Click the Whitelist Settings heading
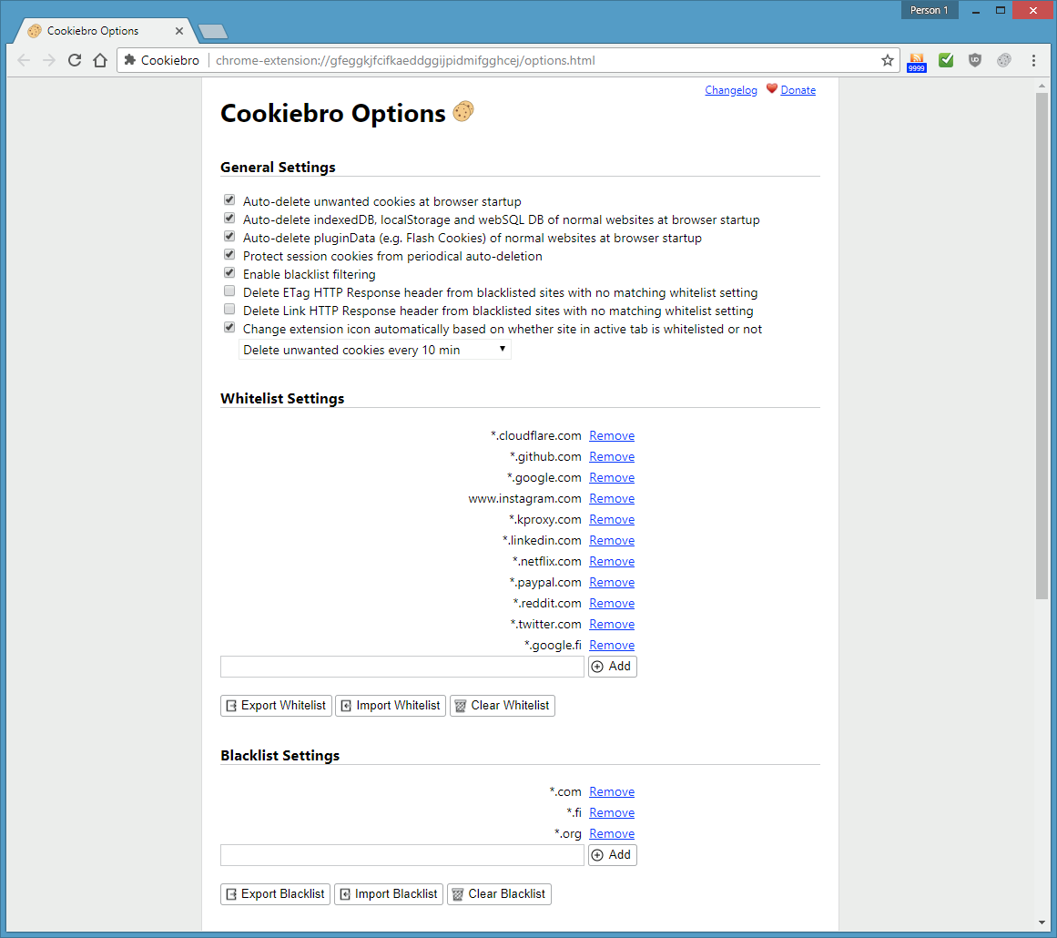 (x=282, y=399)
